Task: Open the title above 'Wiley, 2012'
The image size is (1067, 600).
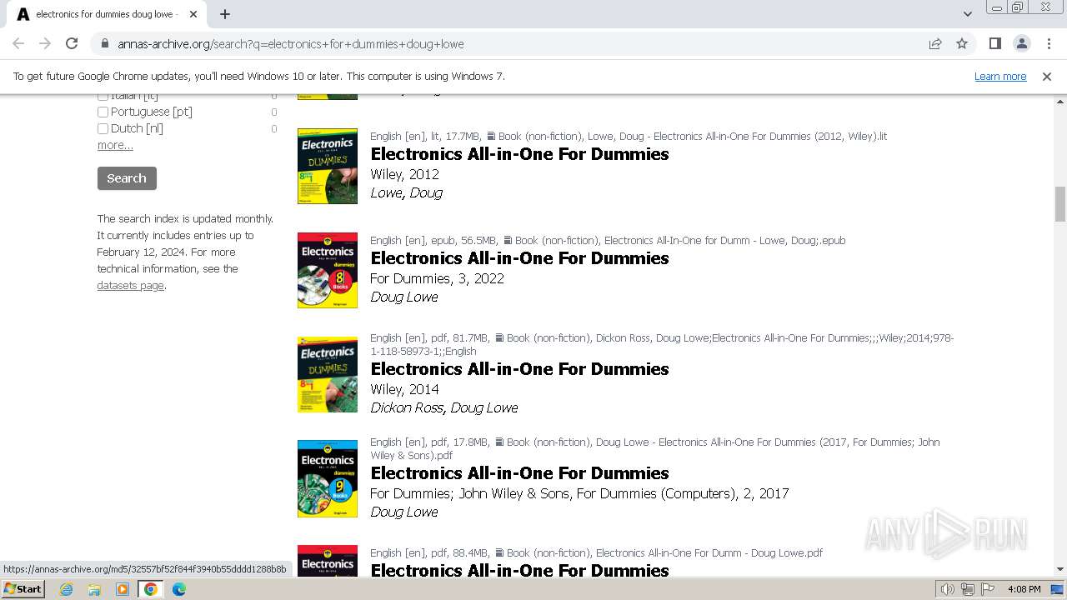Action: pyautogui.click(x=519, y=154)
